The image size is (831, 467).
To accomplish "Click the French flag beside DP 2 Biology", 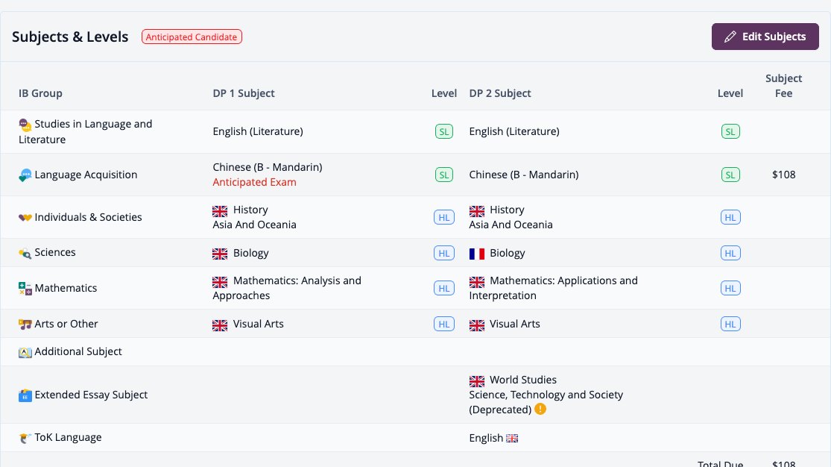I will coord(477,254).
